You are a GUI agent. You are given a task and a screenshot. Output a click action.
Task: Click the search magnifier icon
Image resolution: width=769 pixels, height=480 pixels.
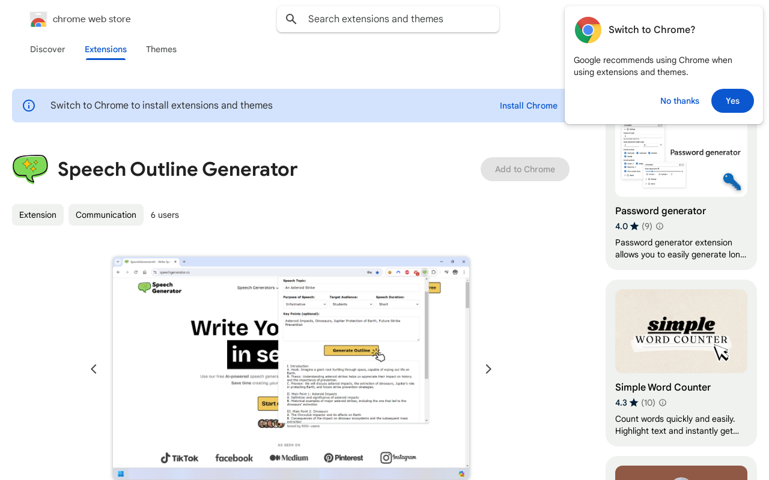click(x=291, y=19)
